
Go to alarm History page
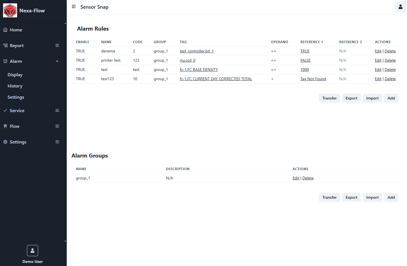click(x=15, y=86)
